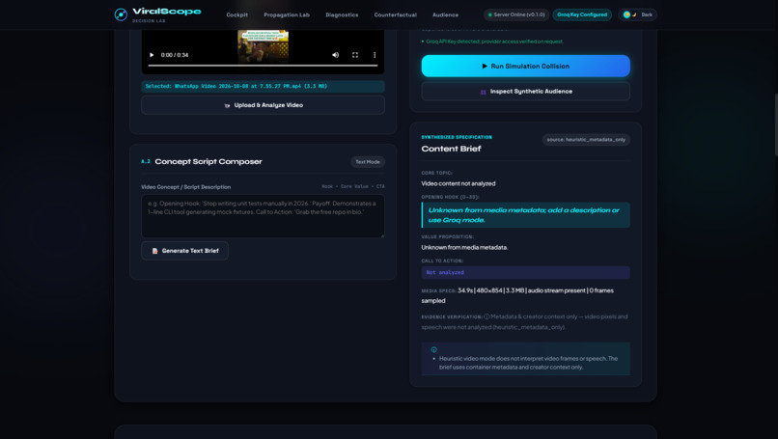
Task: Click the source heuristic_metadata_only badge
Action: [x=586, y=140]
